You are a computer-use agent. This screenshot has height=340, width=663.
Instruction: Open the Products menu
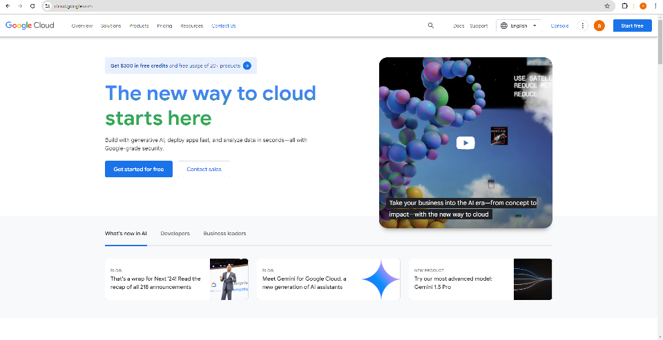point(139,26)
